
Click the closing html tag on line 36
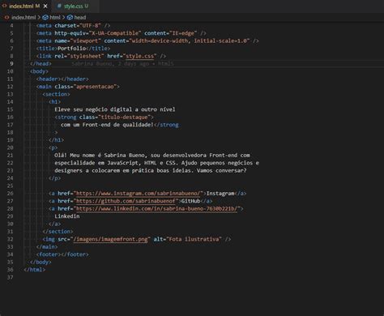[x=35, y=269]
